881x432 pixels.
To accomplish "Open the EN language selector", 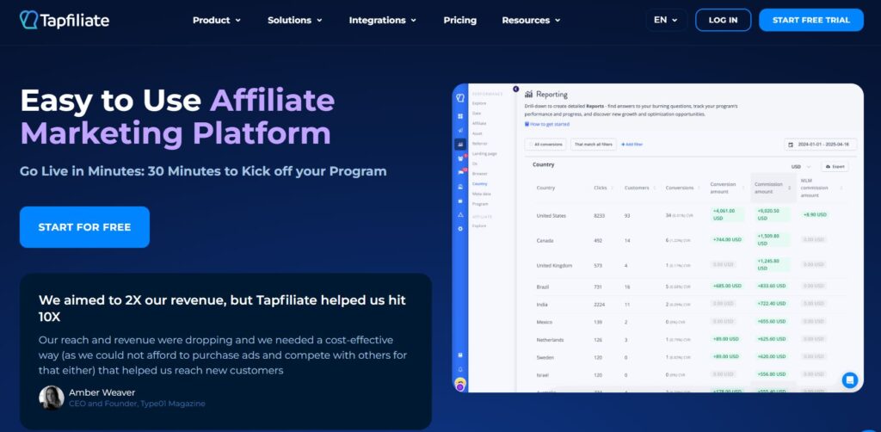I will pos(665,20).
